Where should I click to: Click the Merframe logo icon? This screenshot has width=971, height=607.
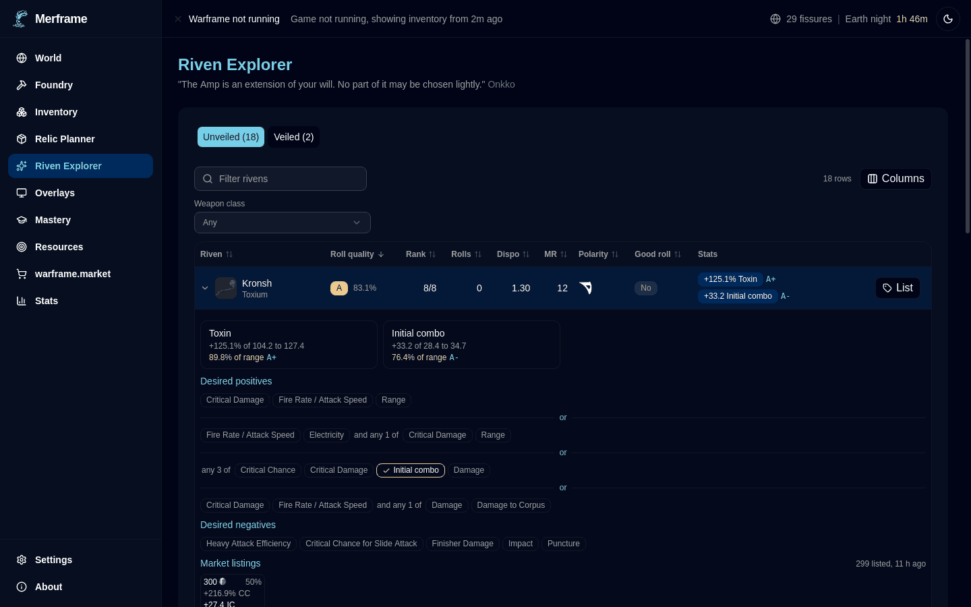pos(20,19)
